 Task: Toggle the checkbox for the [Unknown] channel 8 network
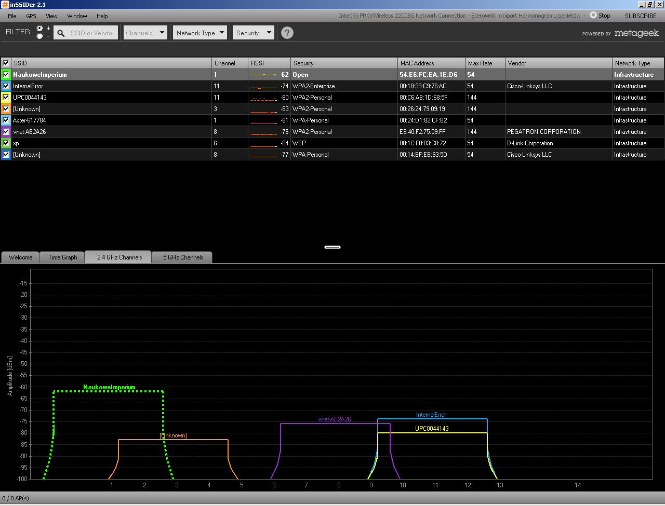tap(6, 155)
